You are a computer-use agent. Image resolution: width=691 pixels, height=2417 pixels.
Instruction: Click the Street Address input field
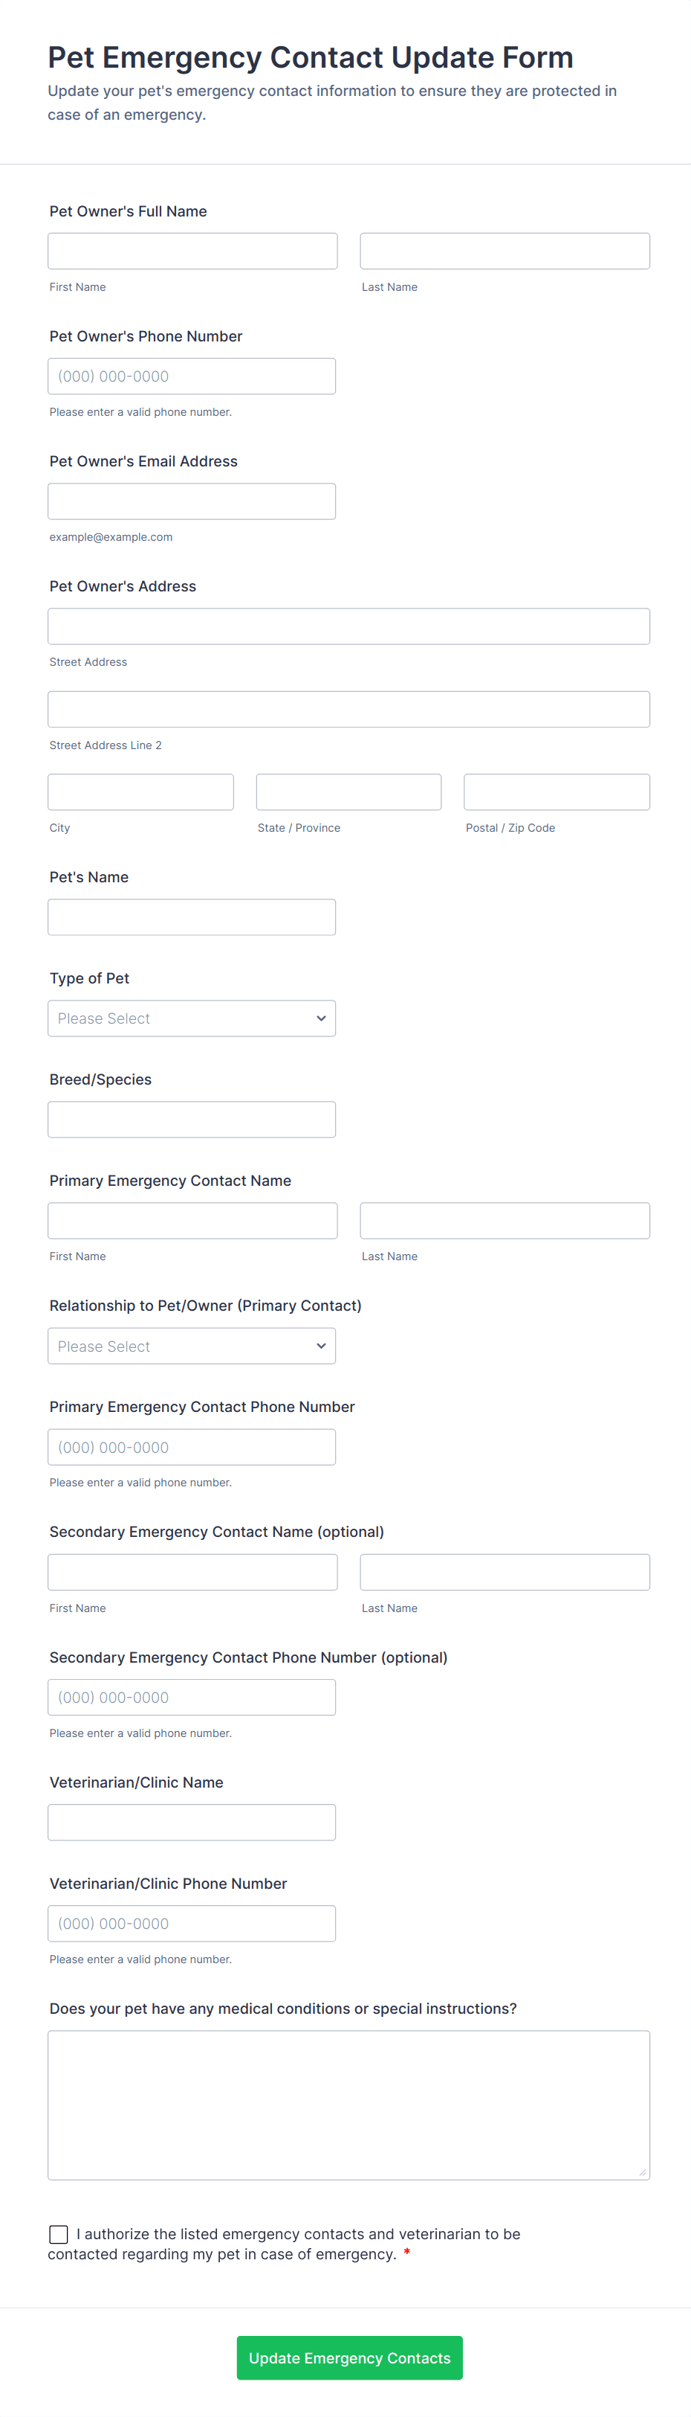point(348,626)
